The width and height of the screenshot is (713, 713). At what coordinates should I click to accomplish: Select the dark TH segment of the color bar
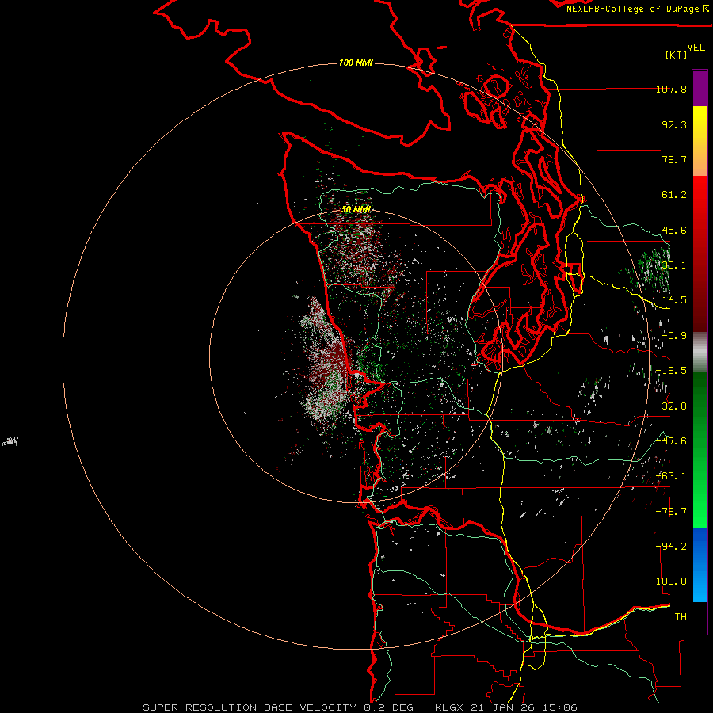point(700,617)
